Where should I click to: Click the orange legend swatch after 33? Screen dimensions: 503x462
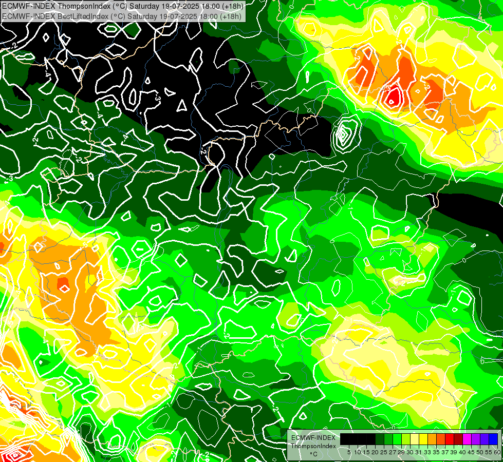(x=432, y=439)
